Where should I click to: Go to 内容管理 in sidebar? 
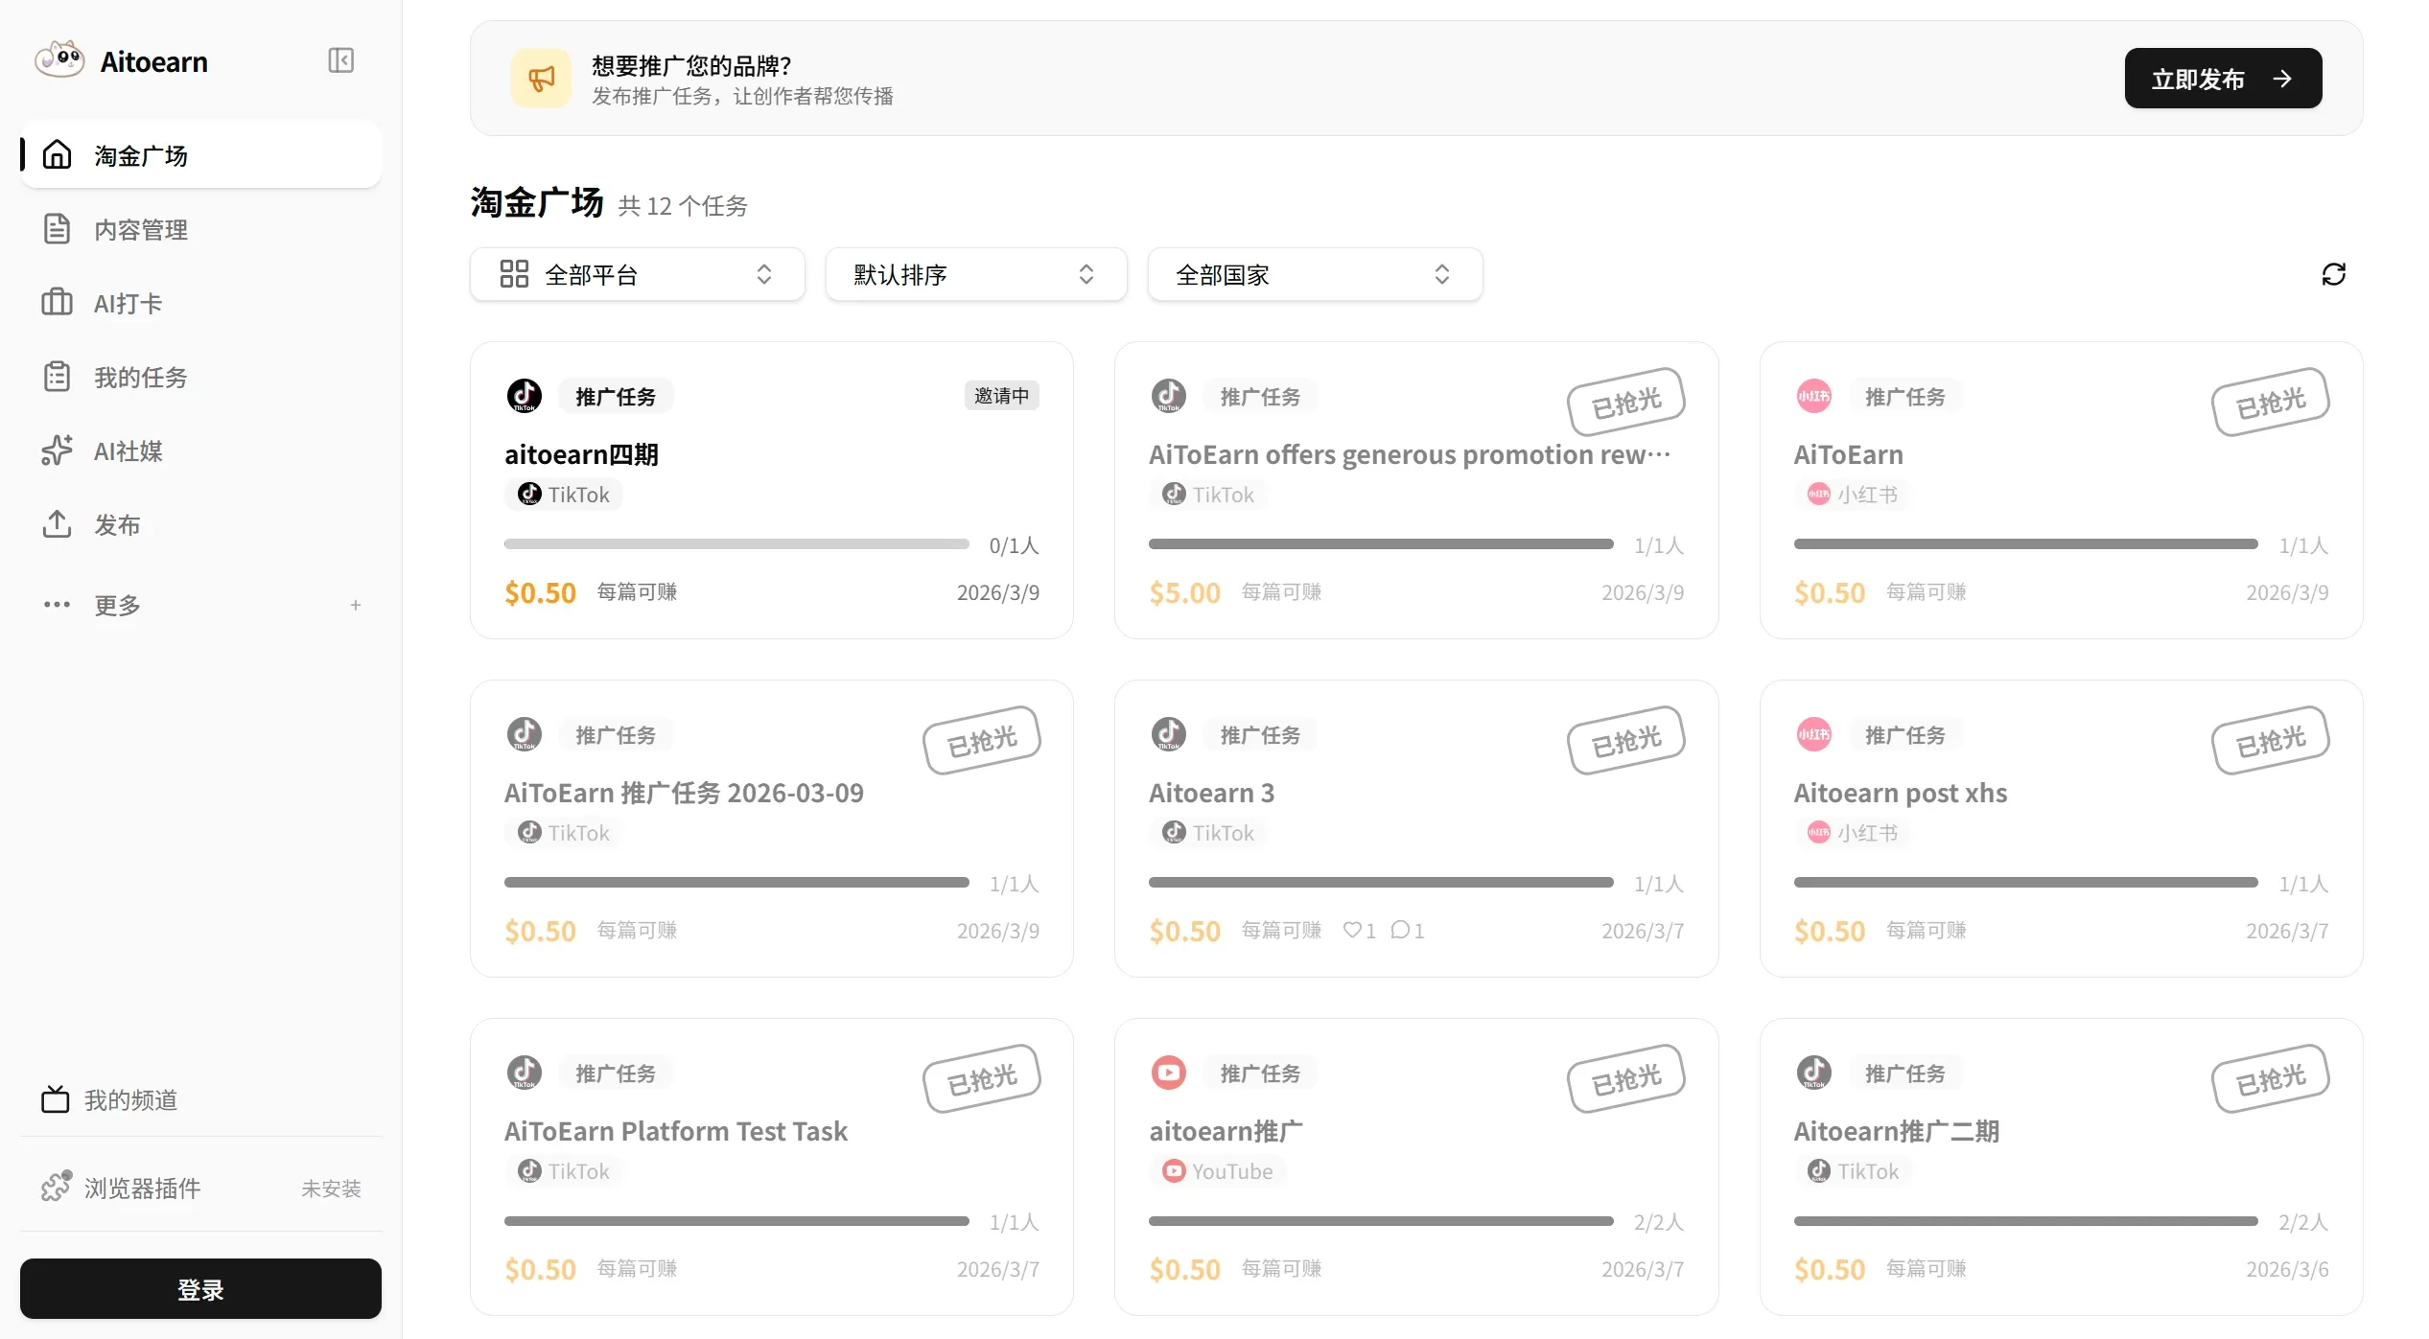[x=141, y=230]
